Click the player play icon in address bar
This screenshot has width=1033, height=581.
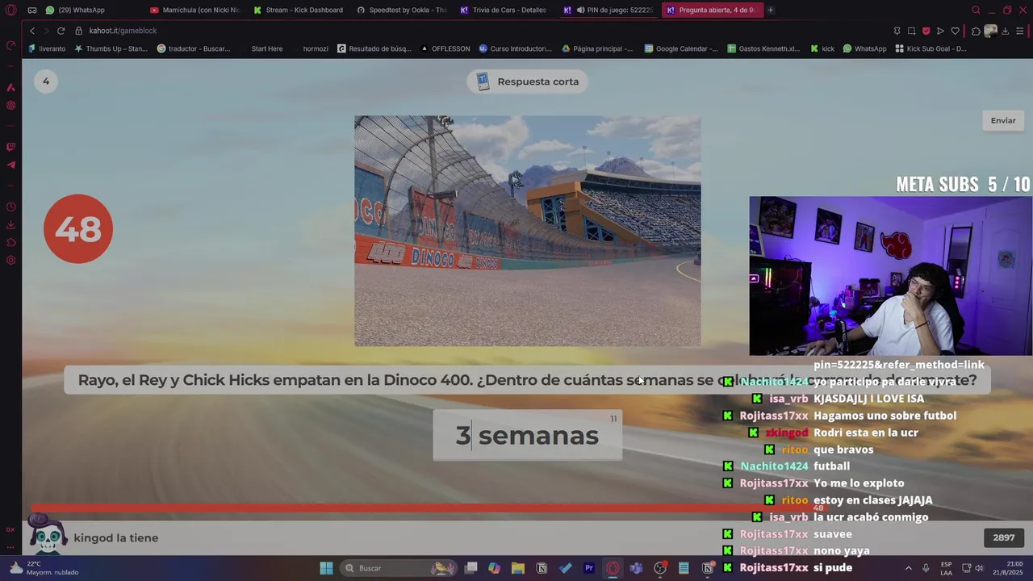(940, 31)
